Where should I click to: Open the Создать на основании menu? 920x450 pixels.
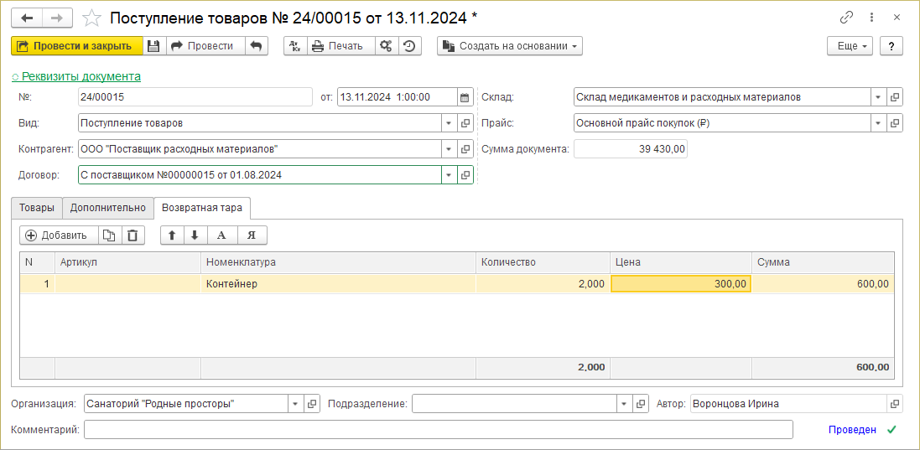510,46
